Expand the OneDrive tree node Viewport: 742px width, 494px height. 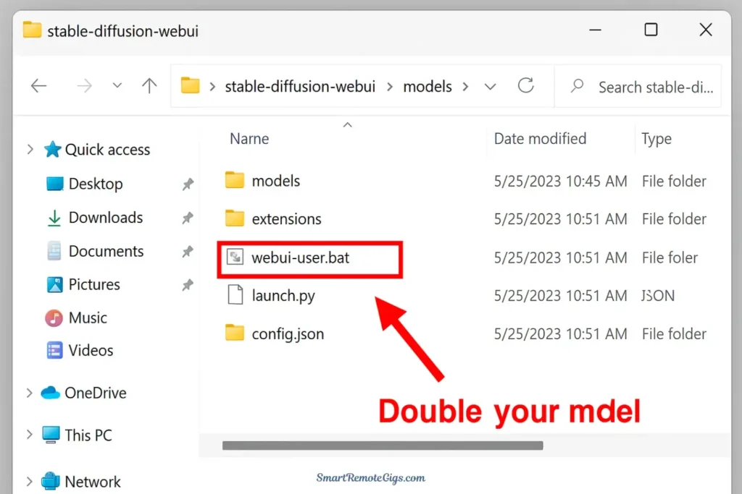click(x=30, y=393)
